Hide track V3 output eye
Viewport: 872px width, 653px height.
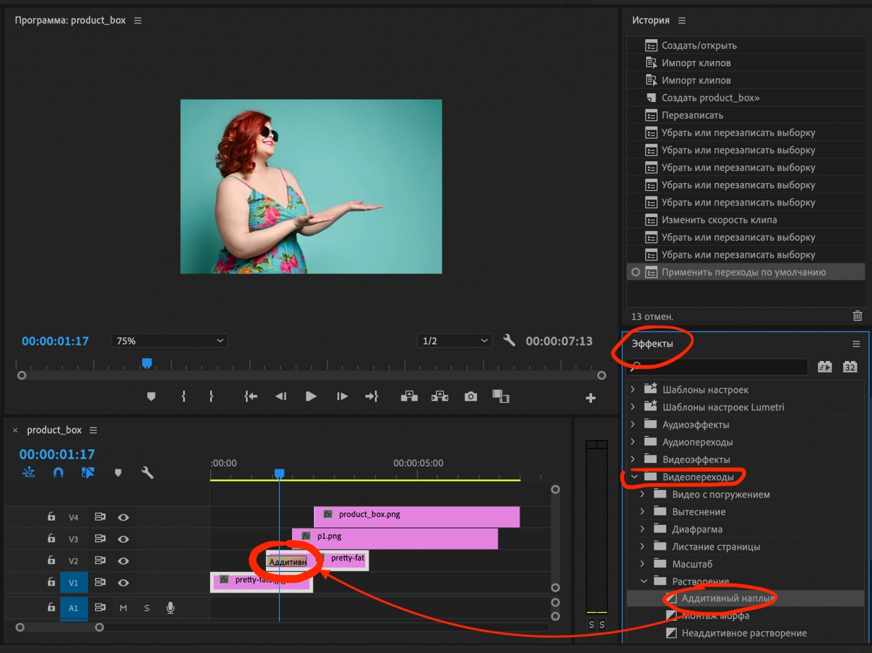click(123, 539)
